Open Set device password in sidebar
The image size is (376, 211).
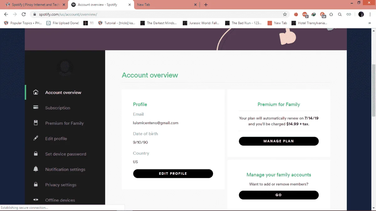click(x=65, y=154)
